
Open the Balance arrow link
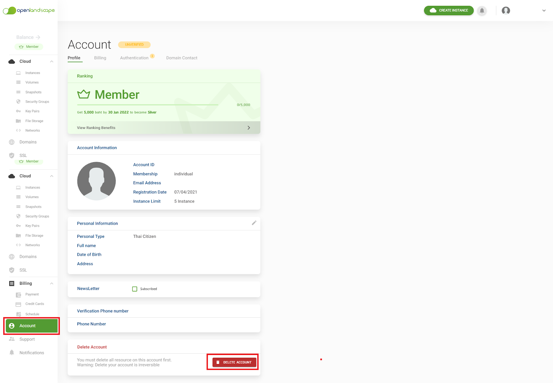point(28,37)
